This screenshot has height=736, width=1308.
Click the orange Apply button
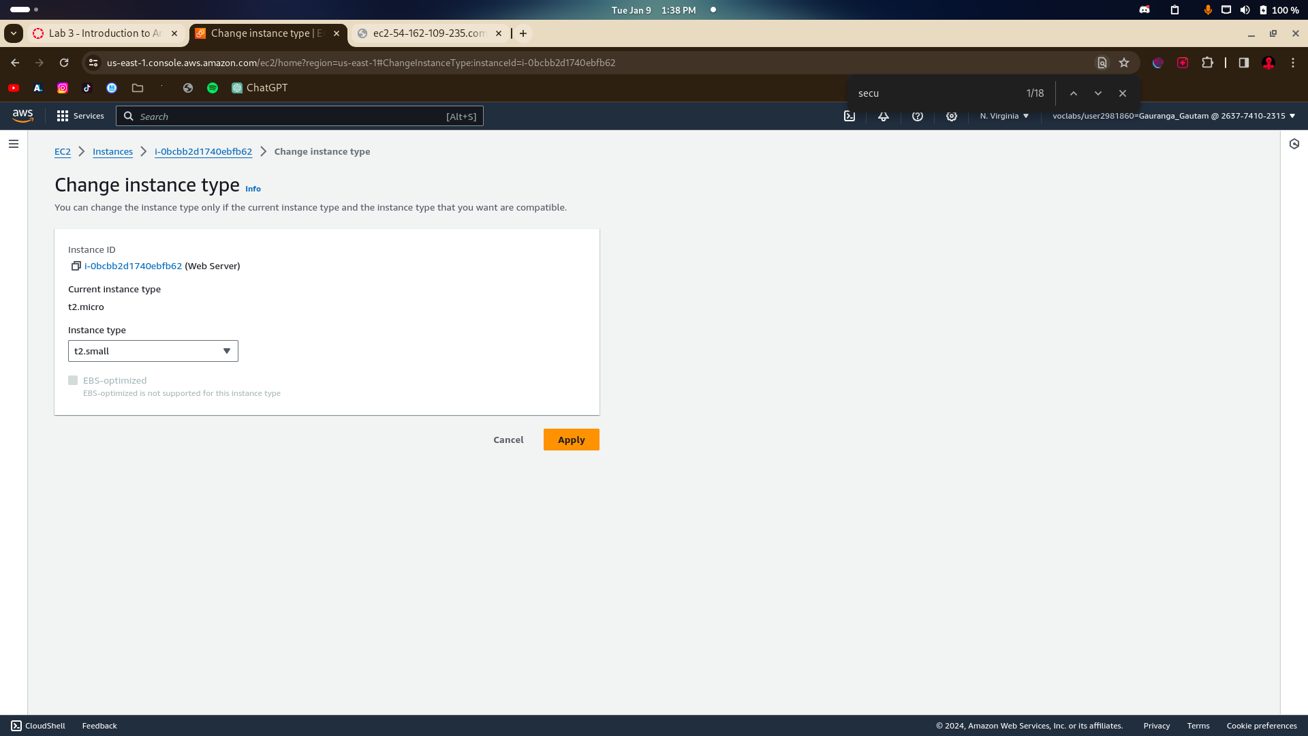point(571,440)
